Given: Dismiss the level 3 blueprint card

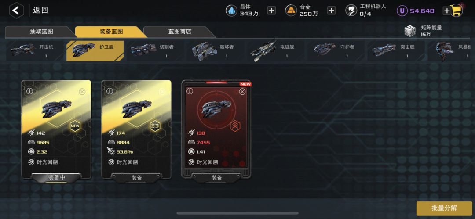Looking at the screenshot, I should (x=162, y=91).
